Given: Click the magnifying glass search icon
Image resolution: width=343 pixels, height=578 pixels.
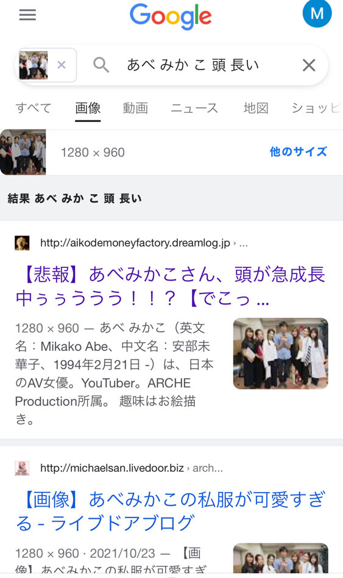Looking at the screenshot, I should click(x=101, y=65).
